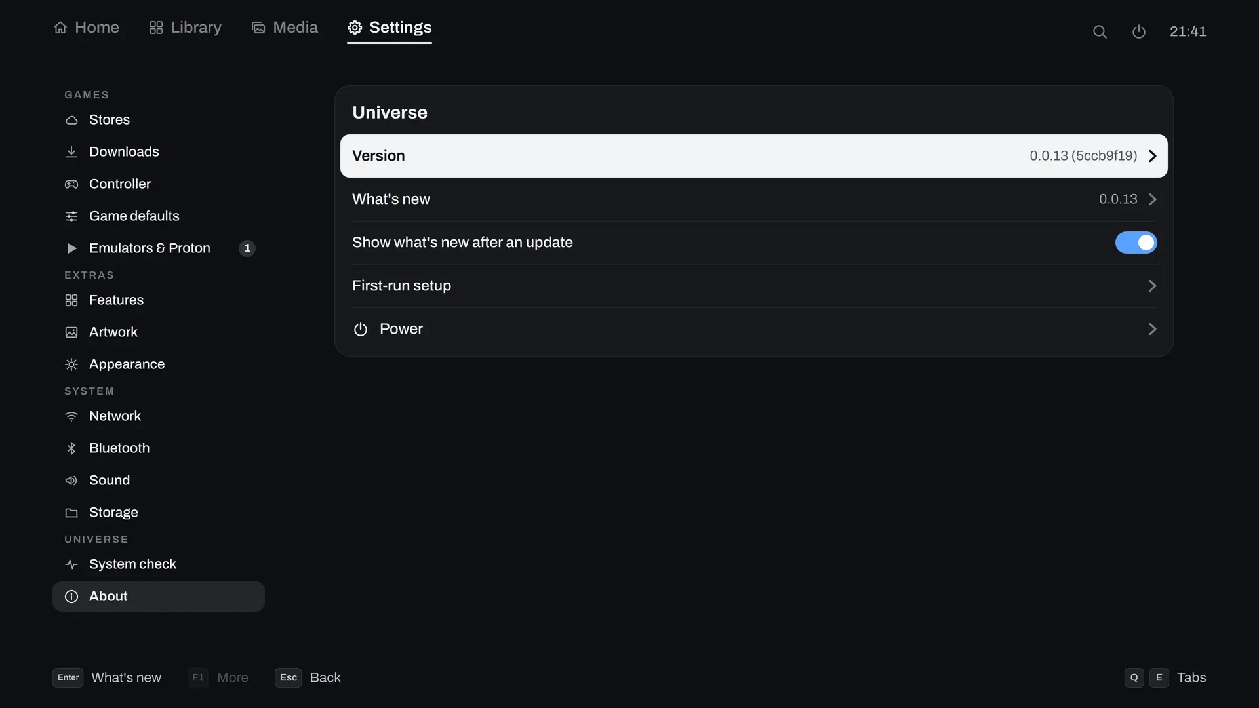This screenshot has width=1259, height=708.
Task: Open Stores via its cloud icon
Action: pos(71,120)
